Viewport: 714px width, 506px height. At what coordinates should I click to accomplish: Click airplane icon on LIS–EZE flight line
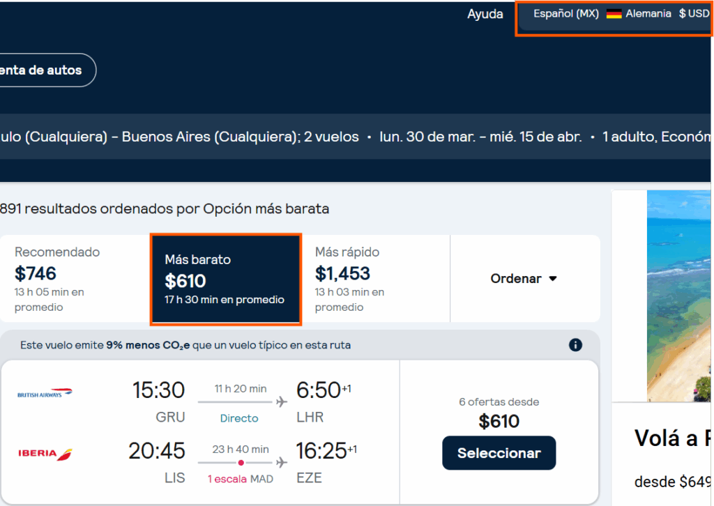tap(281, 462)
